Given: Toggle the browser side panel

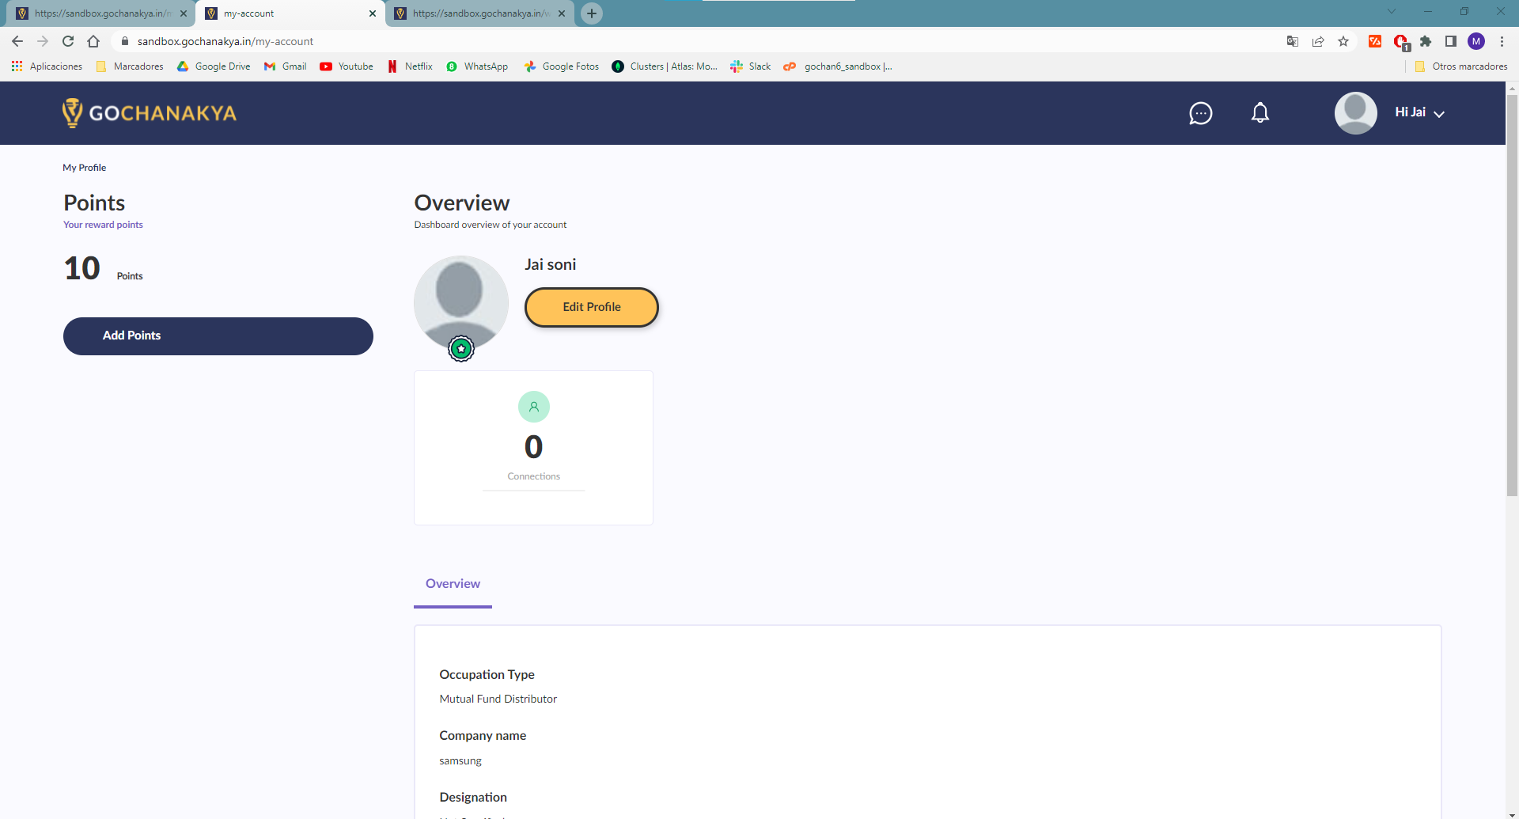Looking at the screenshot, I should 1451,41.
